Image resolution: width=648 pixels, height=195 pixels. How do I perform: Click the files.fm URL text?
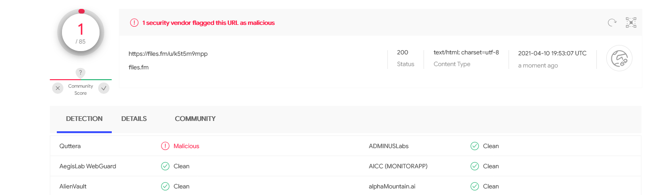pos(168,53)
